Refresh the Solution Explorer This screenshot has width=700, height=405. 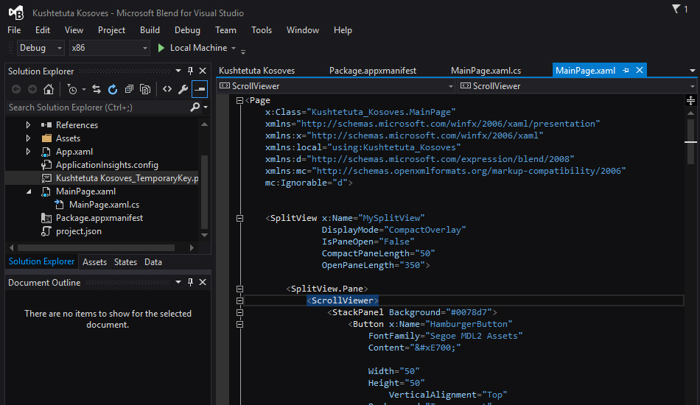pos(113,89)
